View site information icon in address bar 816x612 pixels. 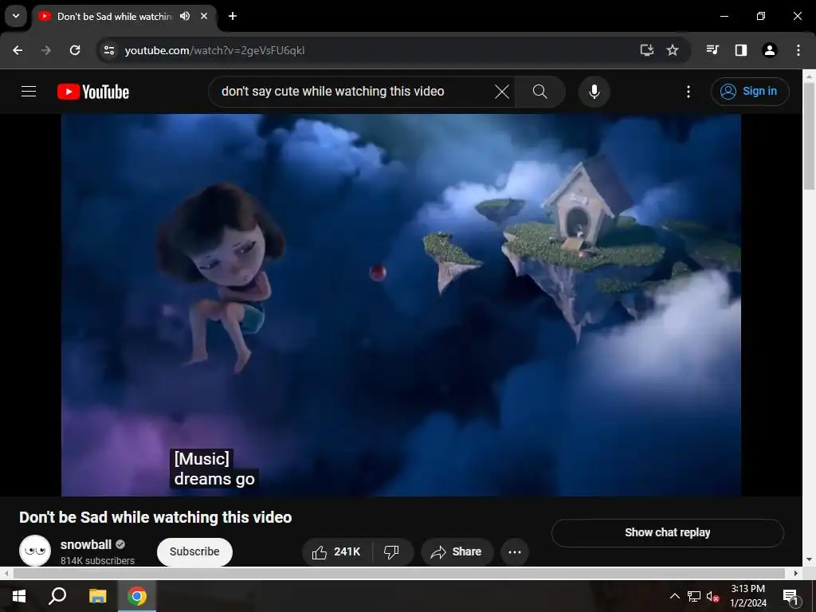click(108, 50)
